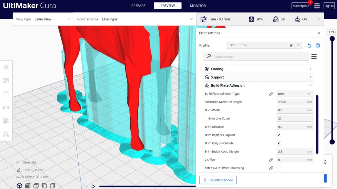Select the Mirror tool in left toolbar
The width and height of the screenshot is (337, 189).
pos(6,107)
